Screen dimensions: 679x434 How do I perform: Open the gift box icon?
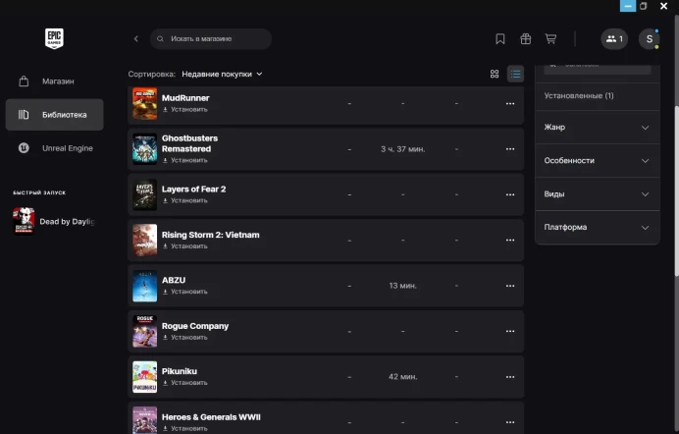pyautogui.click(x=525, y=39)
